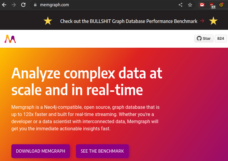View site info via the lock icon
Image resolution: width=228 pixels, height=161 pixels.
coord(35,5)
